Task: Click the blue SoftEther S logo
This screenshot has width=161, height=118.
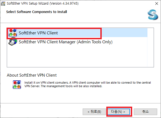Action: [153, 15]
